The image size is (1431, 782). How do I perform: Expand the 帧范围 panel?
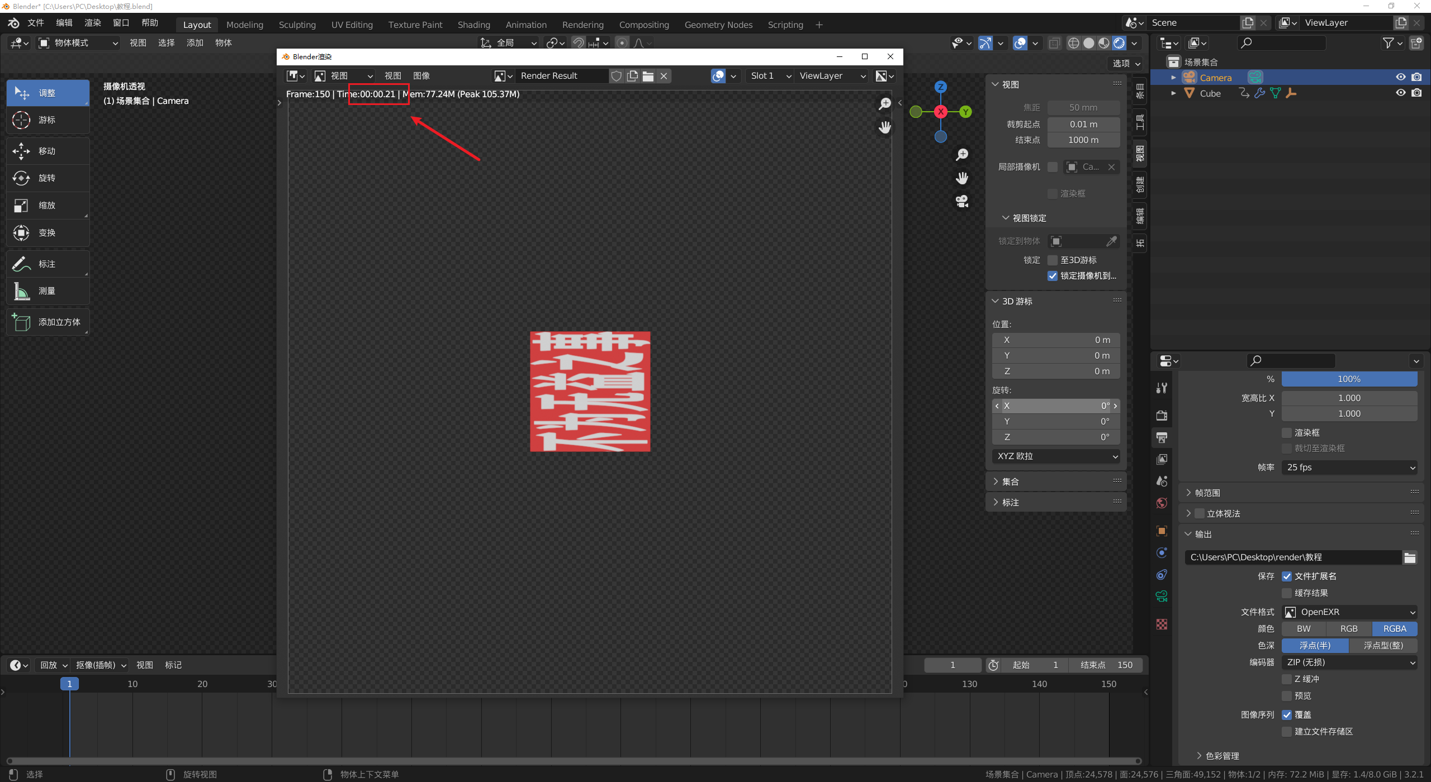click(x=1207, y=493)
